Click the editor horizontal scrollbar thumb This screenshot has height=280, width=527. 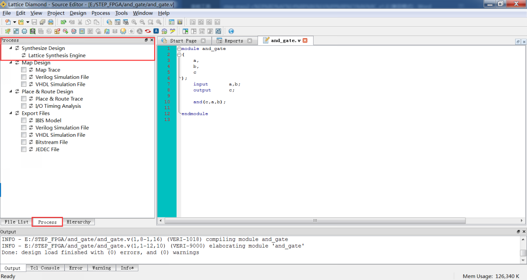(315, 220)
